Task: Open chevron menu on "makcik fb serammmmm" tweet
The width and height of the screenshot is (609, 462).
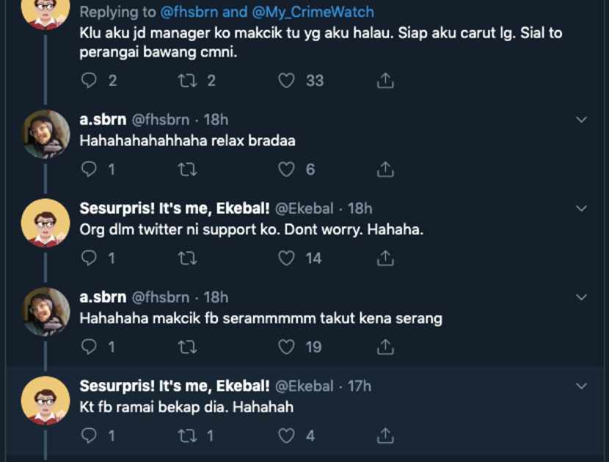Action: 581,297
